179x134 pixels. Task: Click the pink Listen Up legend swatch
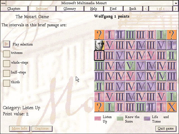click(x=98, y=118)
